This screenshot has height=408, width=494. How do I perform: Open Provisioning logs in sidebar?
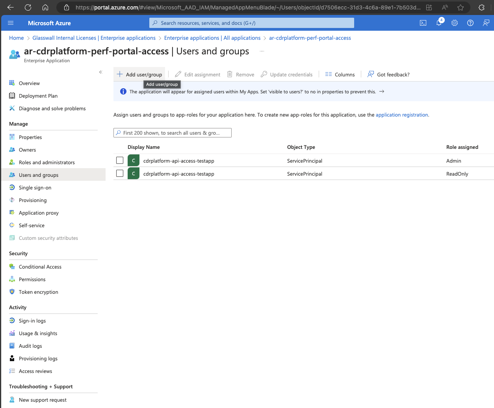tap(38, 358)
